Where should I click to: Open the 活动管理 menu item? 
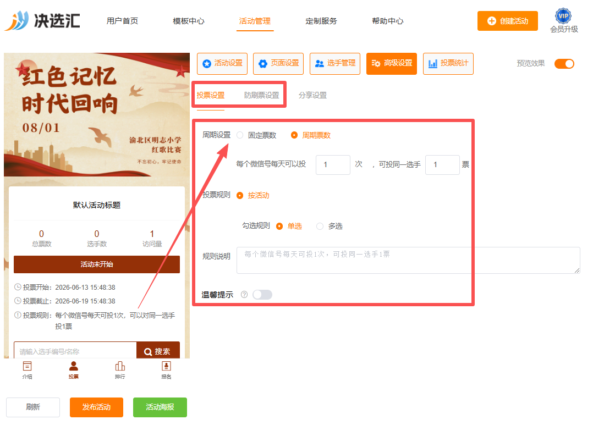(x=255, y=21)
